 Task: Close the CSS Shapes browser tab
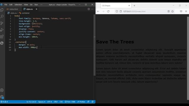click(129, 6)
